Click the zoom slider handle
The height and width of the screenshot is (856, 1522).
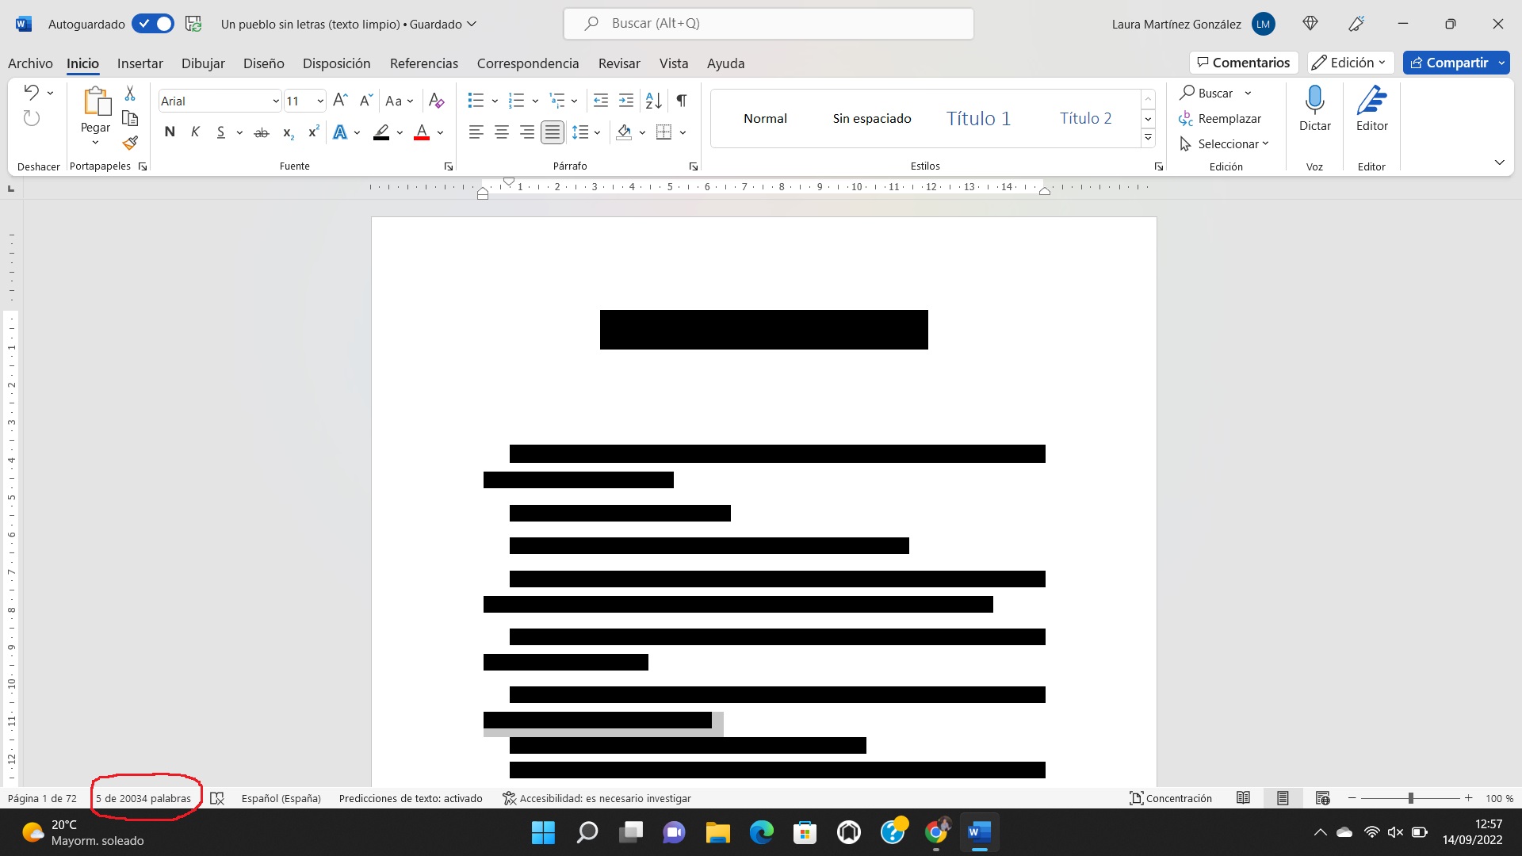pyautogui.click(x=1410, y=798)
